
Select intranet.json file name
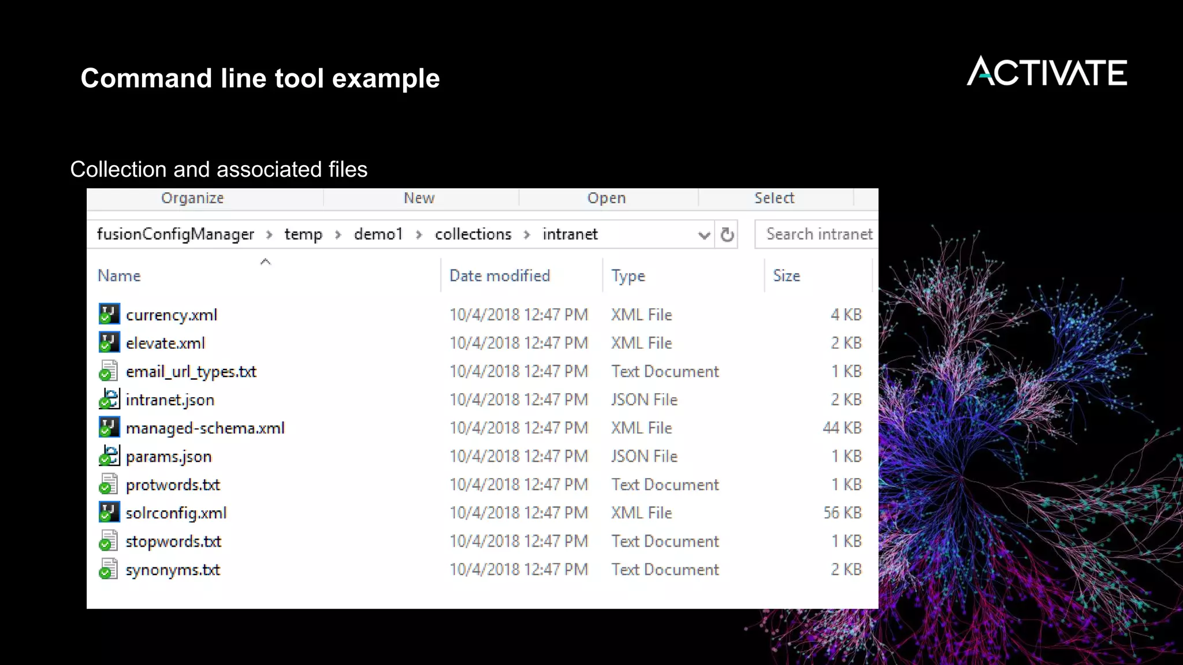point(170,400)
